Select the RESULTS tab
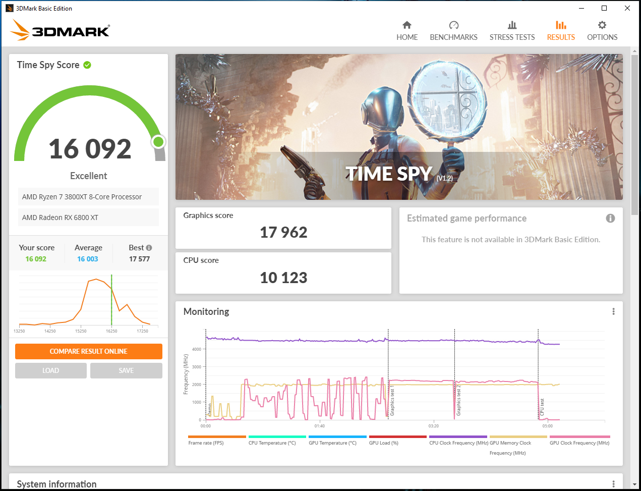 pyautogui.click(x=561, y=31)
